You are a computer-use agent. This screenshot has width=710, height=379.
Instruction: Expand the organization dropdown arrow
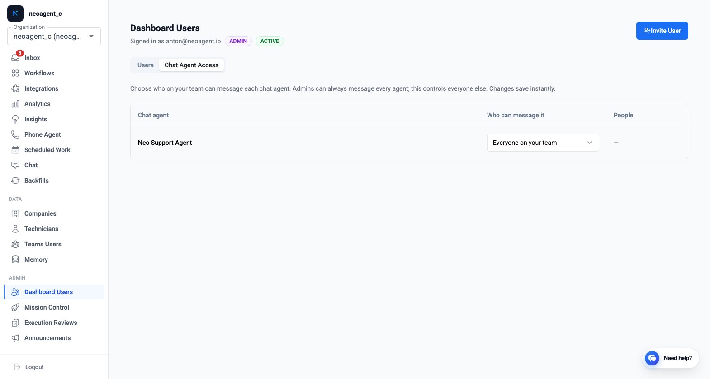[91, 36]
